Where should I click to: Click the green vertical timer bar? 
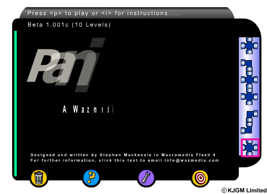[x=16, y=103]
